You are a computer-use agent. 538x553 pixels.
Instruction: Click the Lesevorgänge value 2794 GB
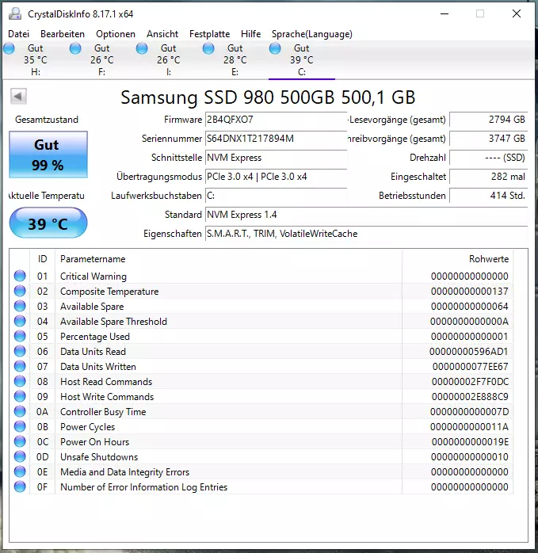tap(489, 120)
